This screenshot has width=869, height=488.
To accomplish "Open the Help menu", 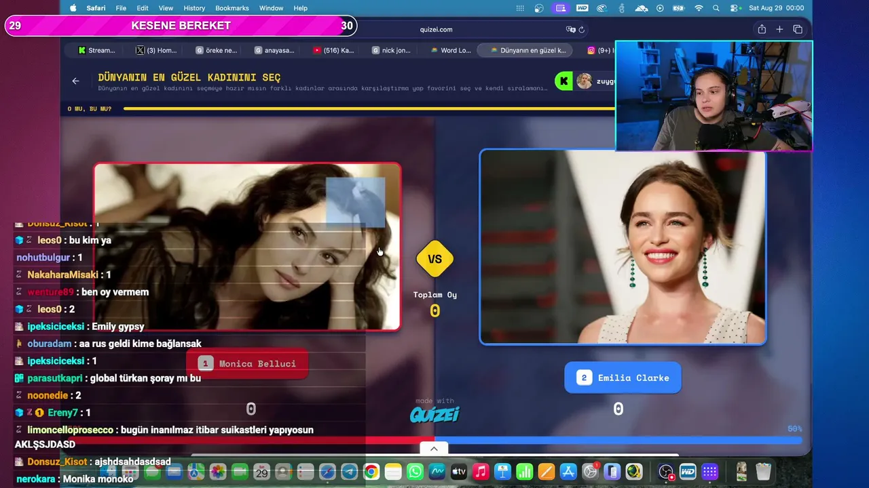I will click(x=301, y=8).
